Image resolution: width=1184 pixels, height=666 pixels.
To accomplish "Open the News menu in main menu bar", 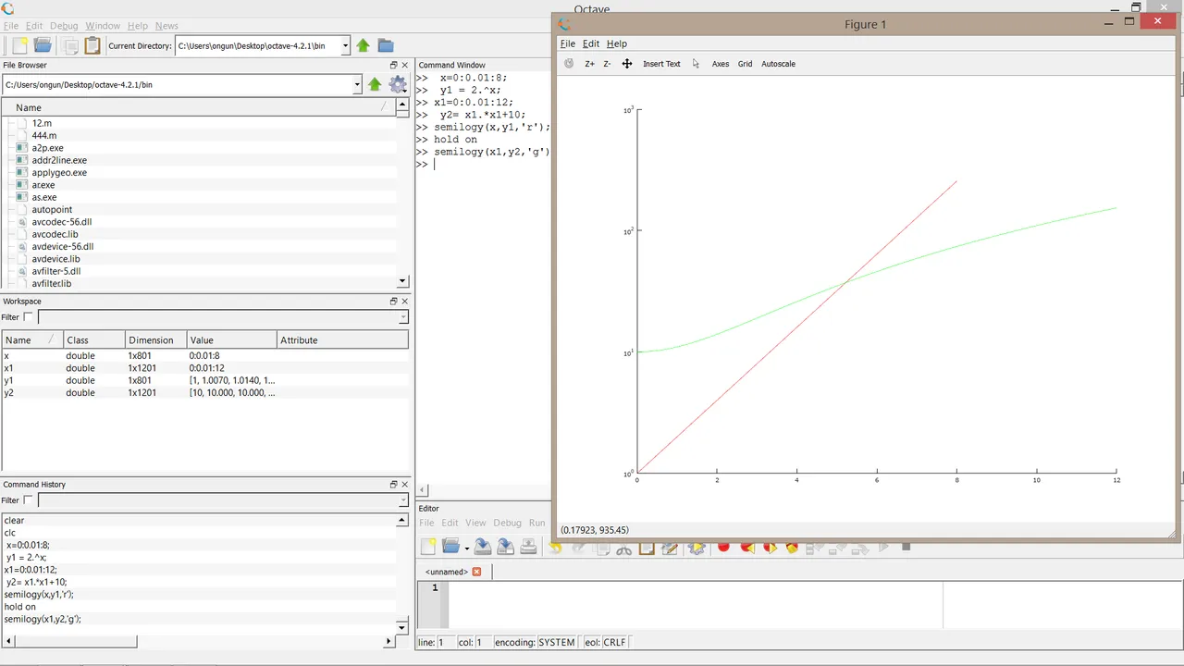I will click(x=166, y=26).
